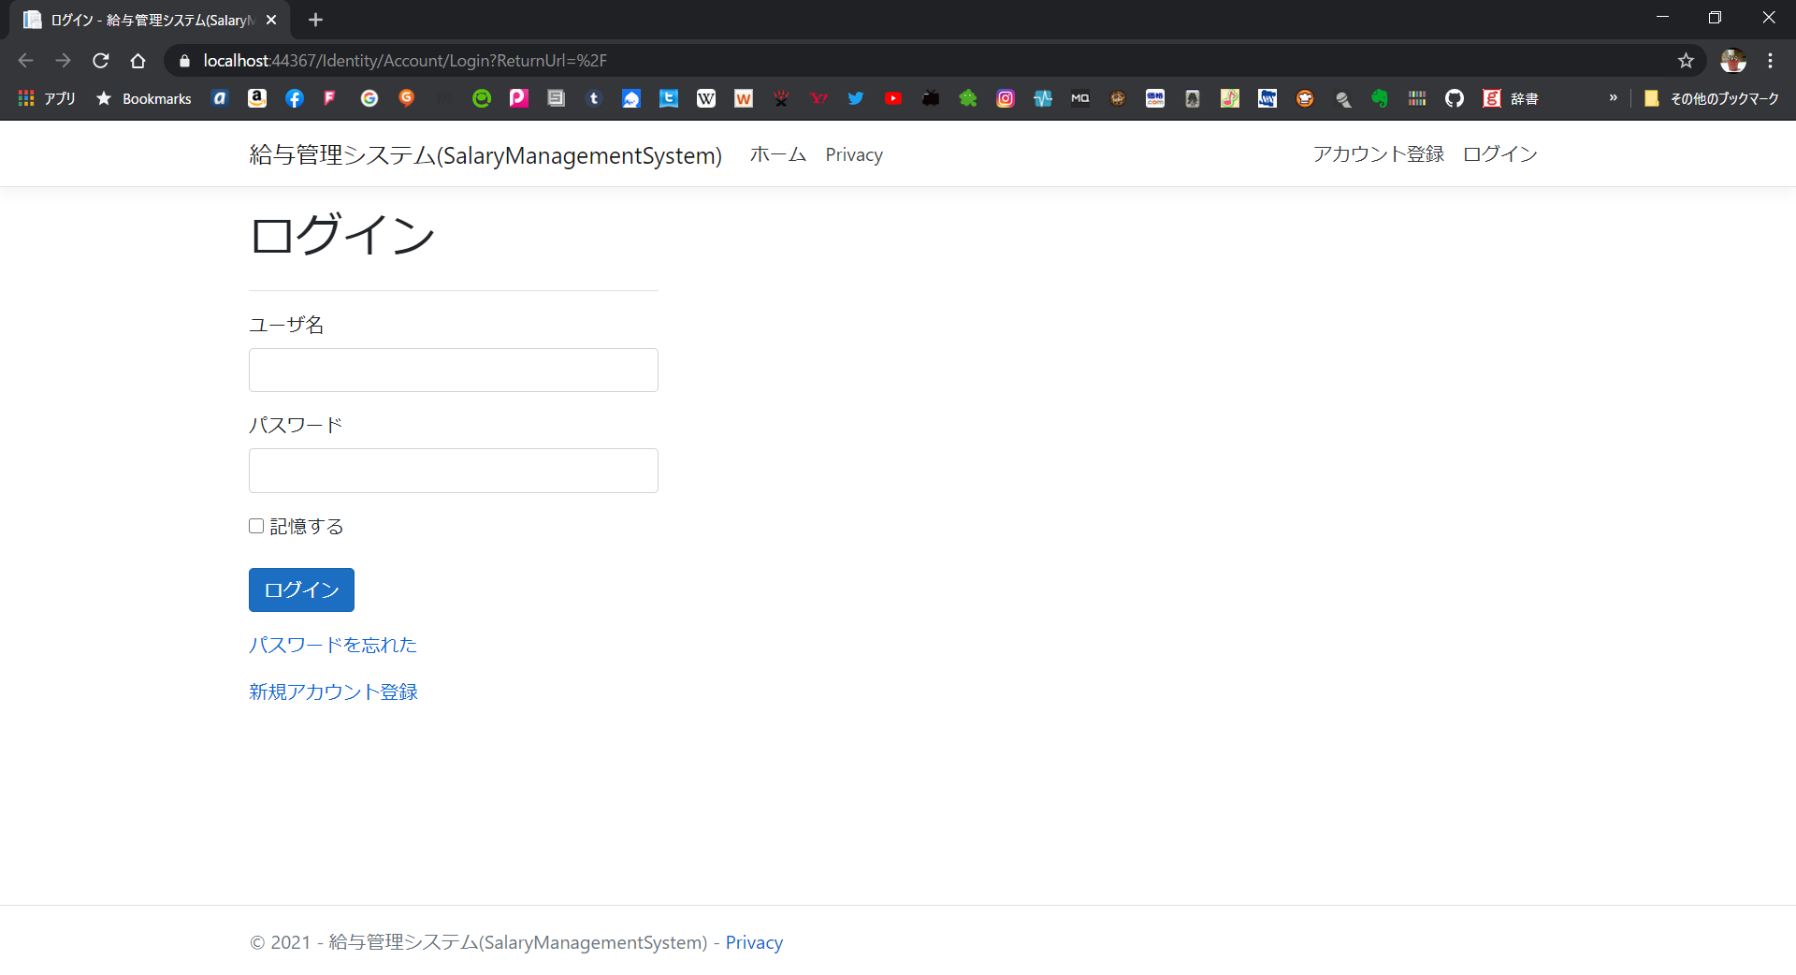Open the MQ bookmark icon
The height and width of the screenshot is (975, 1796).
tap(1080, 98)
